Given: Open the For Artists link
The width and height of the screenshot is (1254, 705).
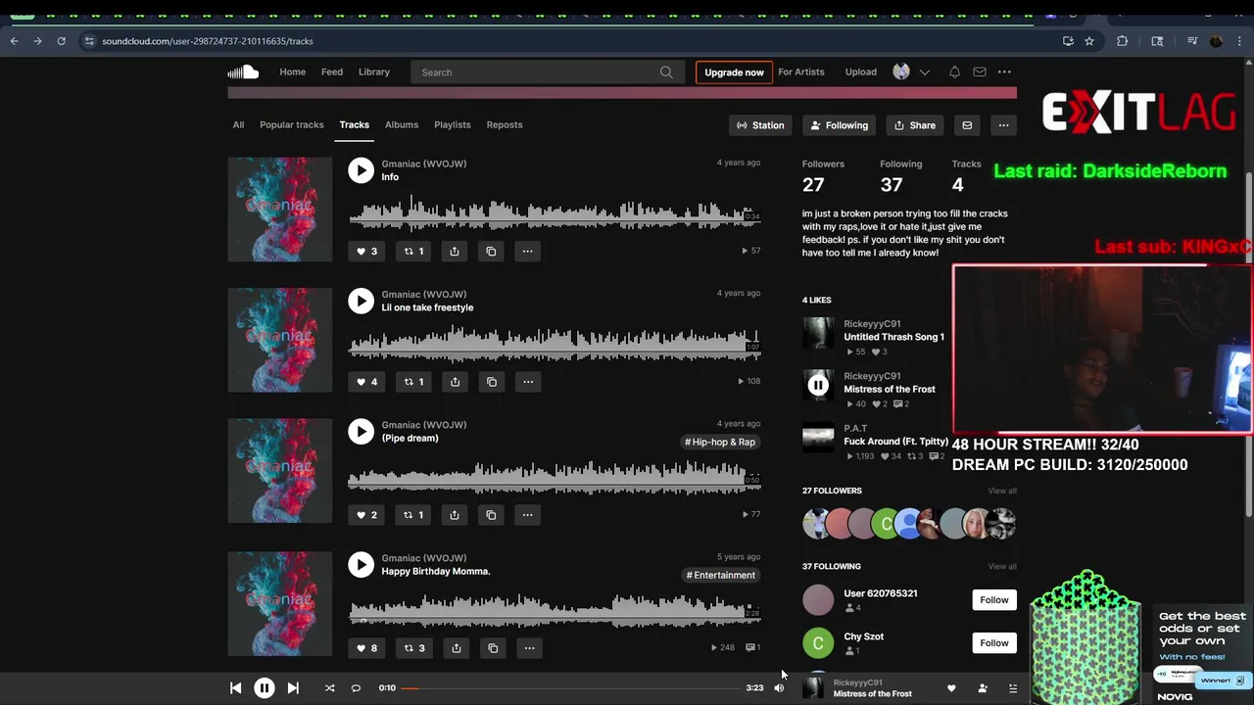Looking at the screenshot, I should tap(801, 72).
